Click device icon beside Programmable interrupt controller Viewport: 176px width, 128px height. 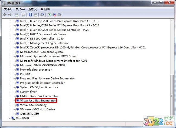pyautogui.click(x=17, y=83)
